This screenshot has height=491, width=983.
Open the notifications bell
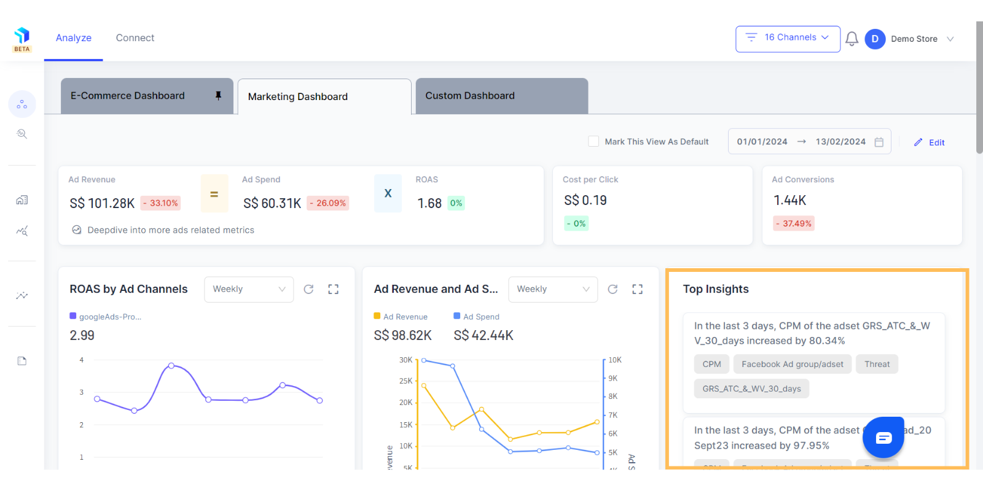click(x=852, y=39)
